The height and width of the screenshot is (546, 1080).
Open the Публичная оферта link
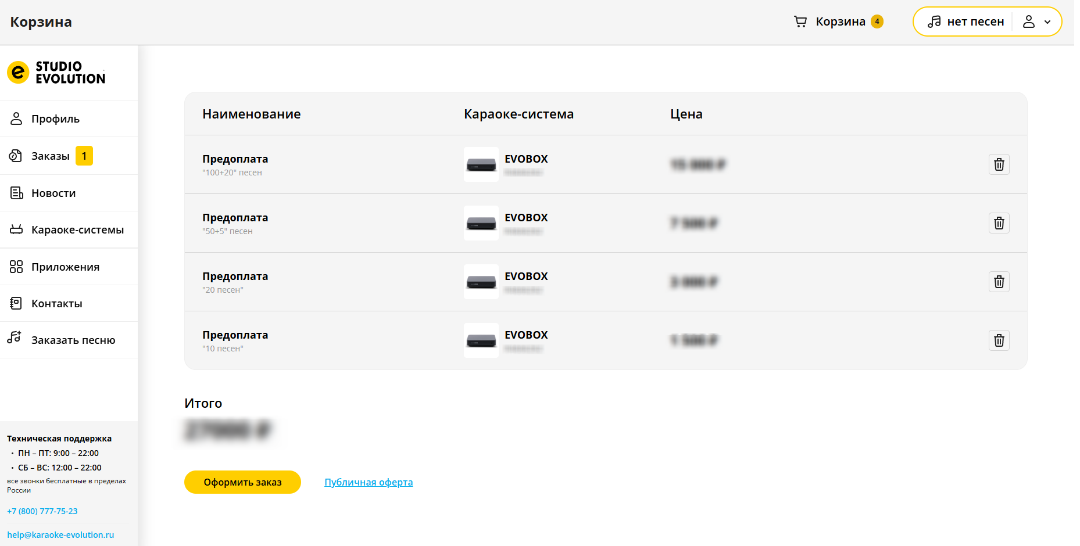point(369,482)
